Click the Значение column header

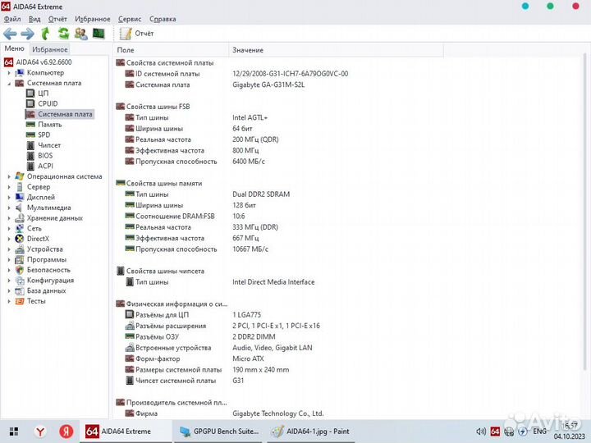click(x=247, y=50)
